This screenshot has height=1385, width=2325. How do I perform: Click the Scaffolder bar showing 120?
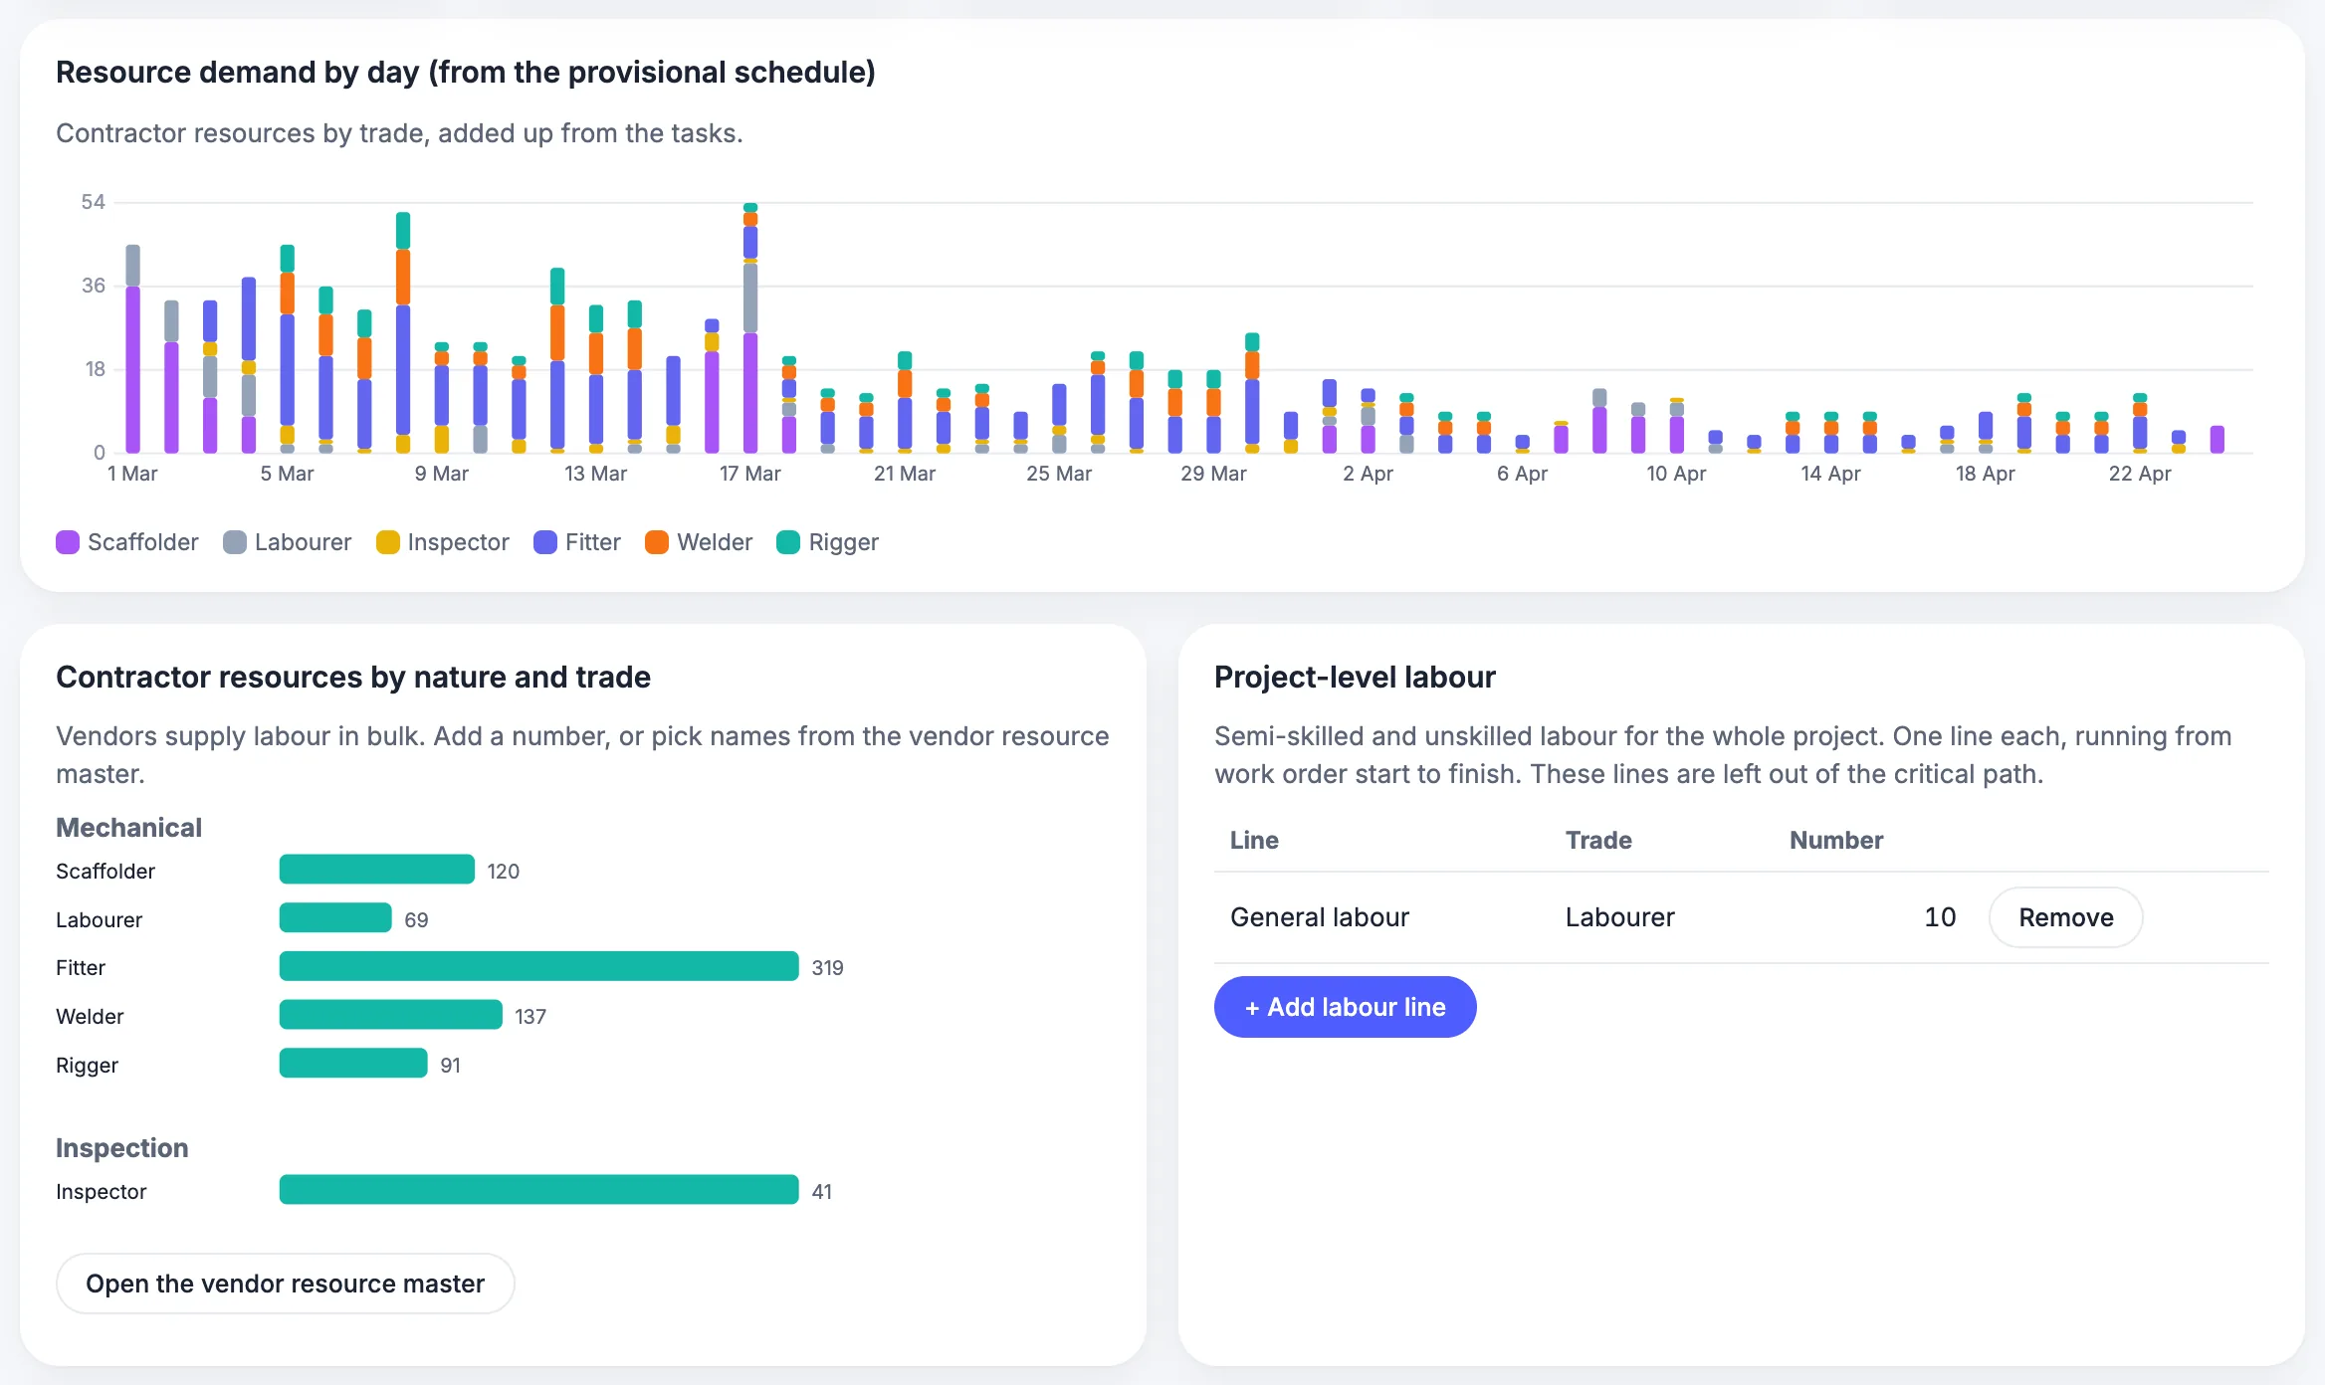[377, 870]
